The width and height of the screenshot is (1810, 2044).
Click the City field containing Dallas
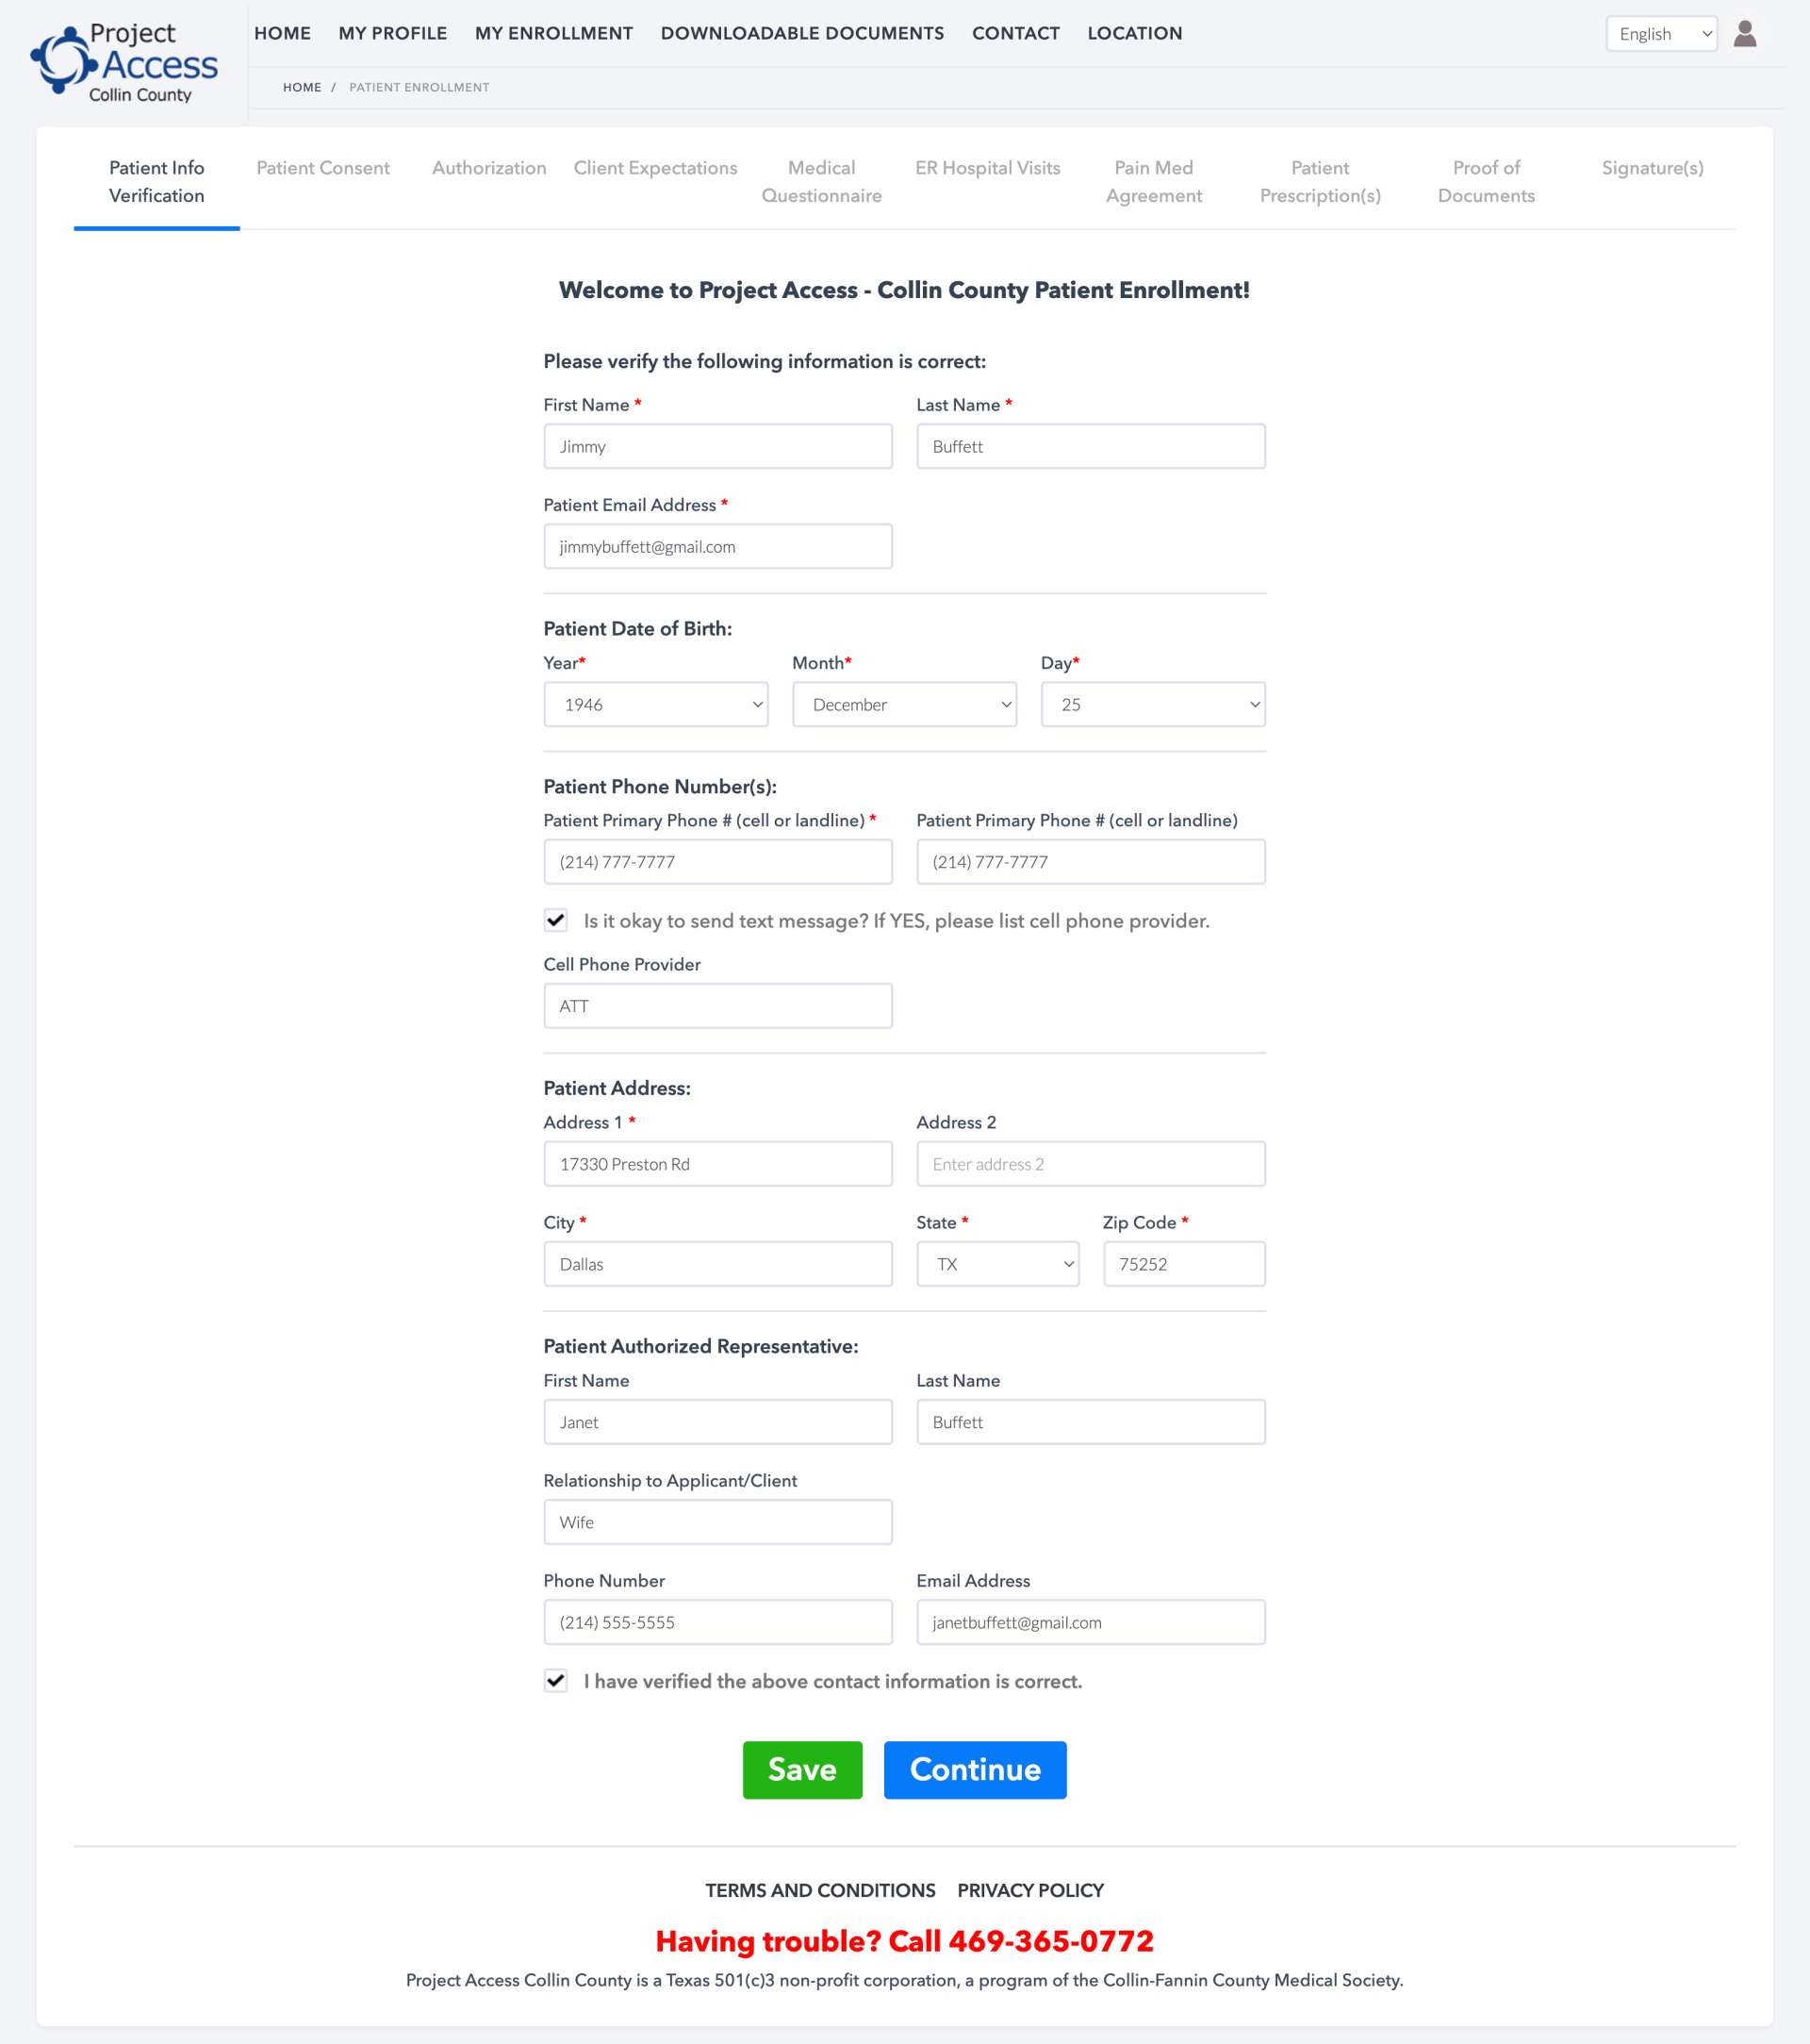pos(717,1264)
